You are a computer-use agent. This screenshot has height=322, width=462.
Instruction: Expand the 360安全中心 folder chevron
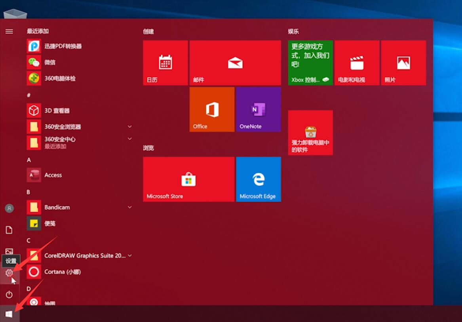129,139
